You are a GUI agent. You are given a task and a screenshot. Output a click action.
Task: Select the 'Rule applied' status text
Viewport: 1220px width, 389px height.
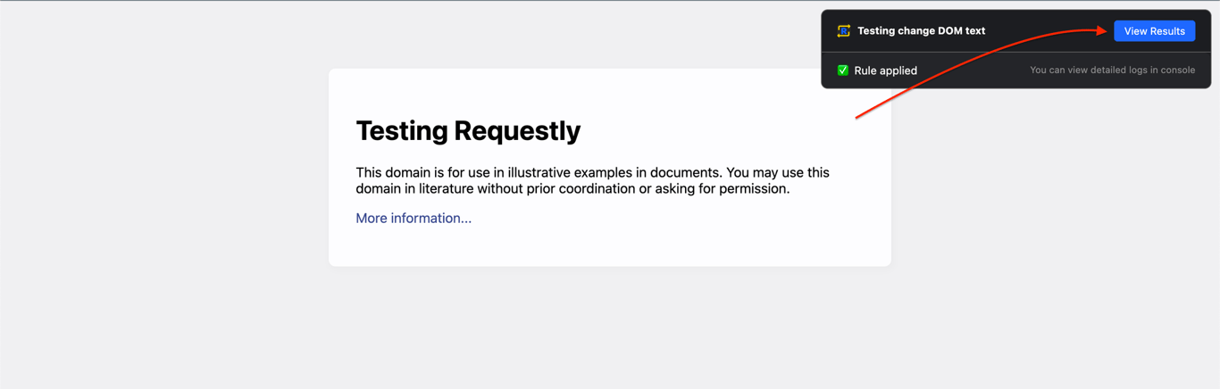885,70
